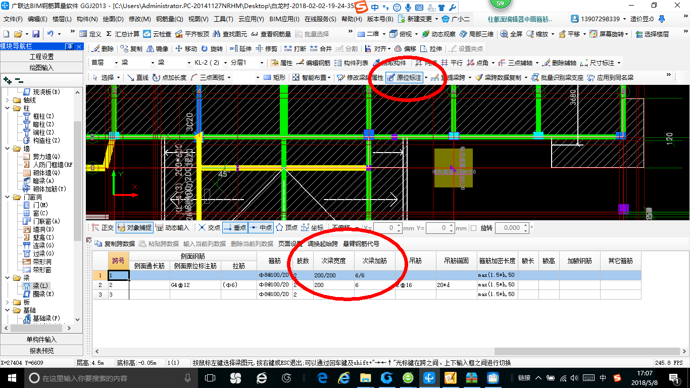Select the 直线 line drawing tool

138,77
